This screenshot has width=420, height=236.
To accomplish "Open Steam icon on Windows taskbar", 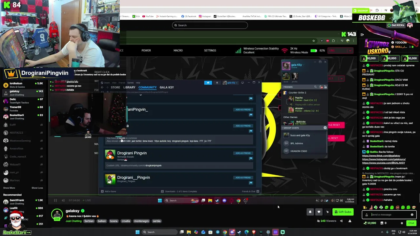I will (x=239, y=232).
